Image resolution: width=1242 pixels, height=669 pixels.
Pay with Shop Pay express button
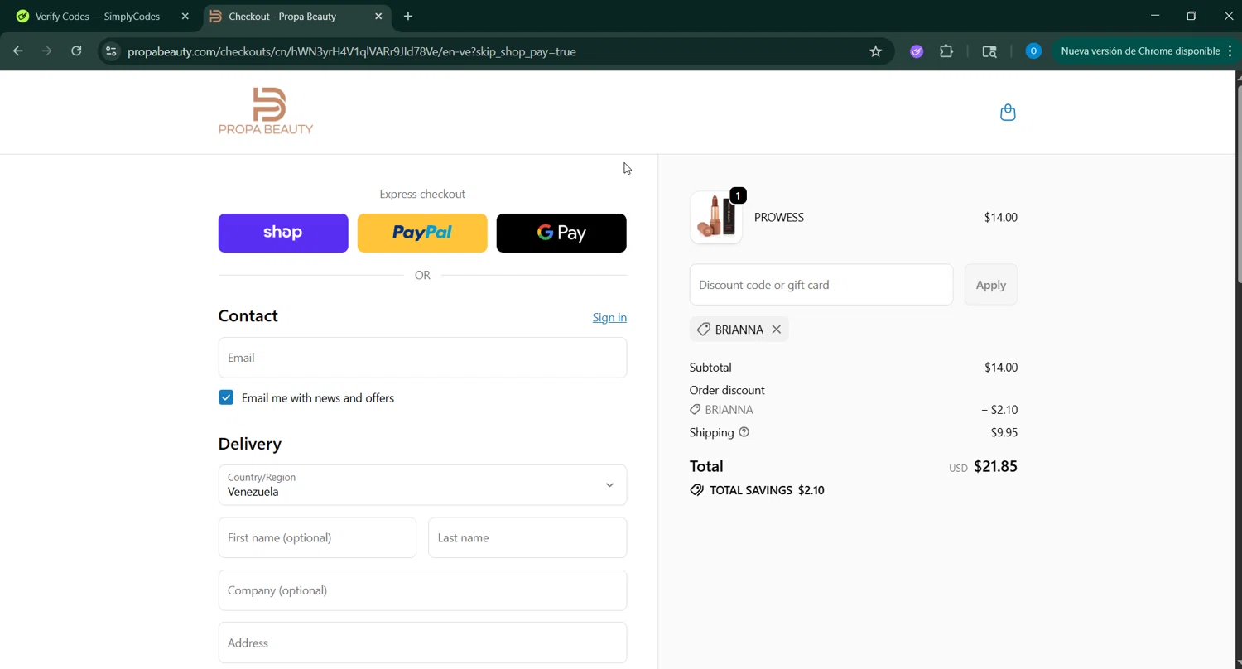[283, 233]
